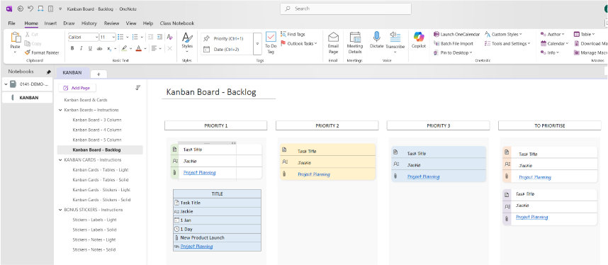Open Custom Styles dropdown
This screenshot has width=608, height=265.
[503, 34]
